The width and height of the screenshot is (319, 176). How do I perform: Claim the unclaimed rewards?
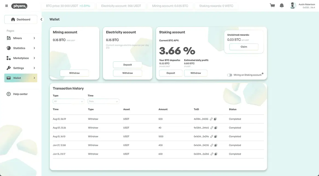click(244, 47)
